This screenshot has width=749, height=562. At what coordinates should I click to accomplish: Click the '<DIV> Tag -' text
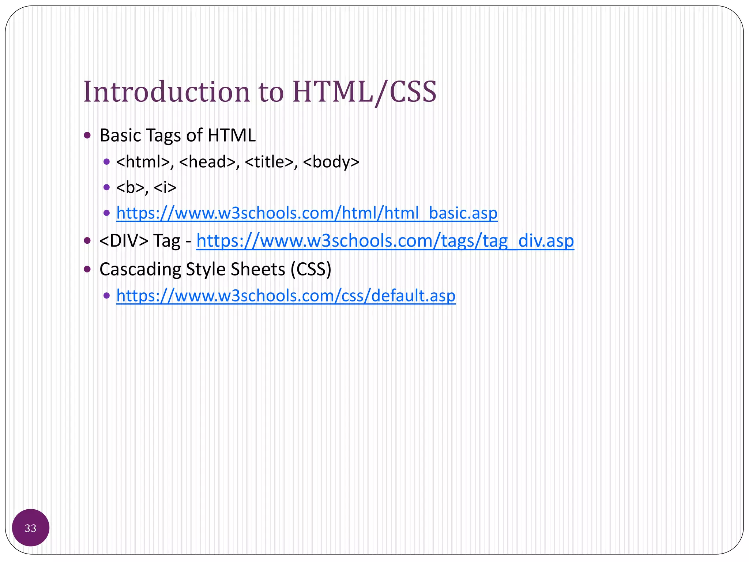coord(145,241)
